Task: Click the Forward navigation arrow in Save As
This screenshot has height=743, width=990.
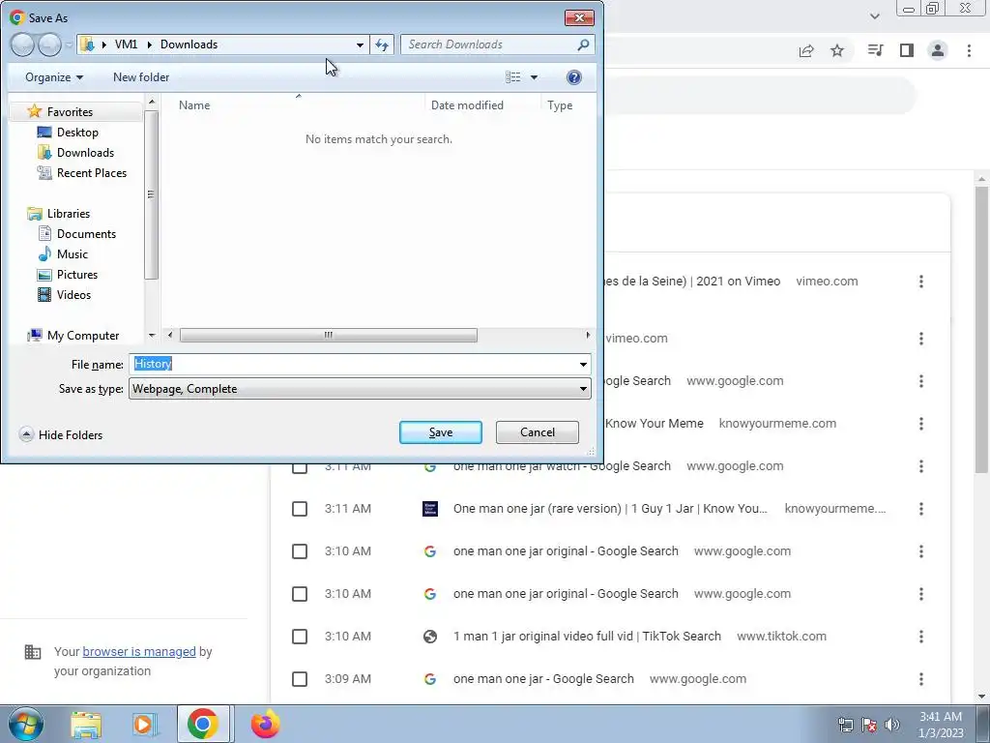Action: pos(50,45)
